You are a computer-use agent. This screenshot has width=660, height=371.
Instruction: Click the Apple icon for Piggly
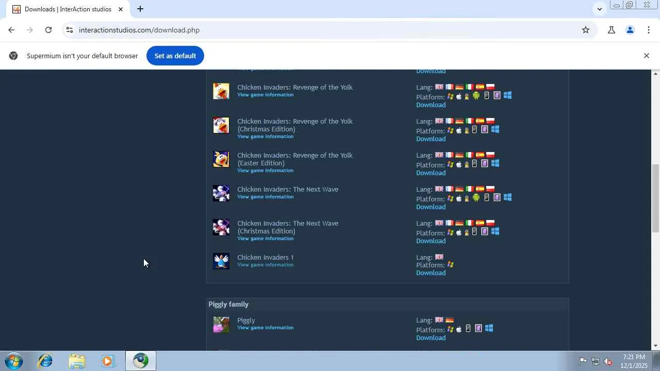pos(459,329)
